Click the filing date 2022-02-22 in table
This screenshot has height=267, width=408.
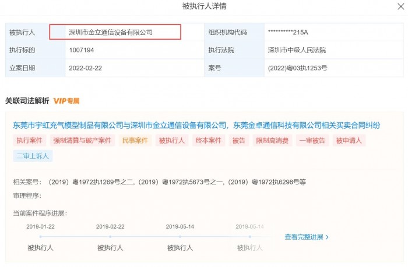click(85, 68)
